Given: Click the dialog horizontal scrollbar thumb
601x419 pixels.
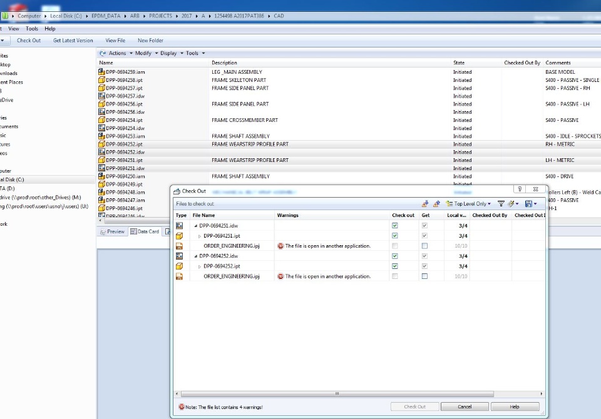Looking at the screenshot, I should (337, 394).
